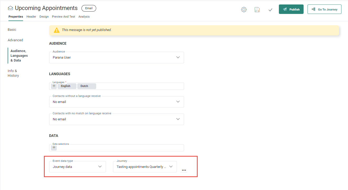This screenshot has width=348, height=190.
Task: Open the Journey selection dropdown
Action: [x=171, y=167]
